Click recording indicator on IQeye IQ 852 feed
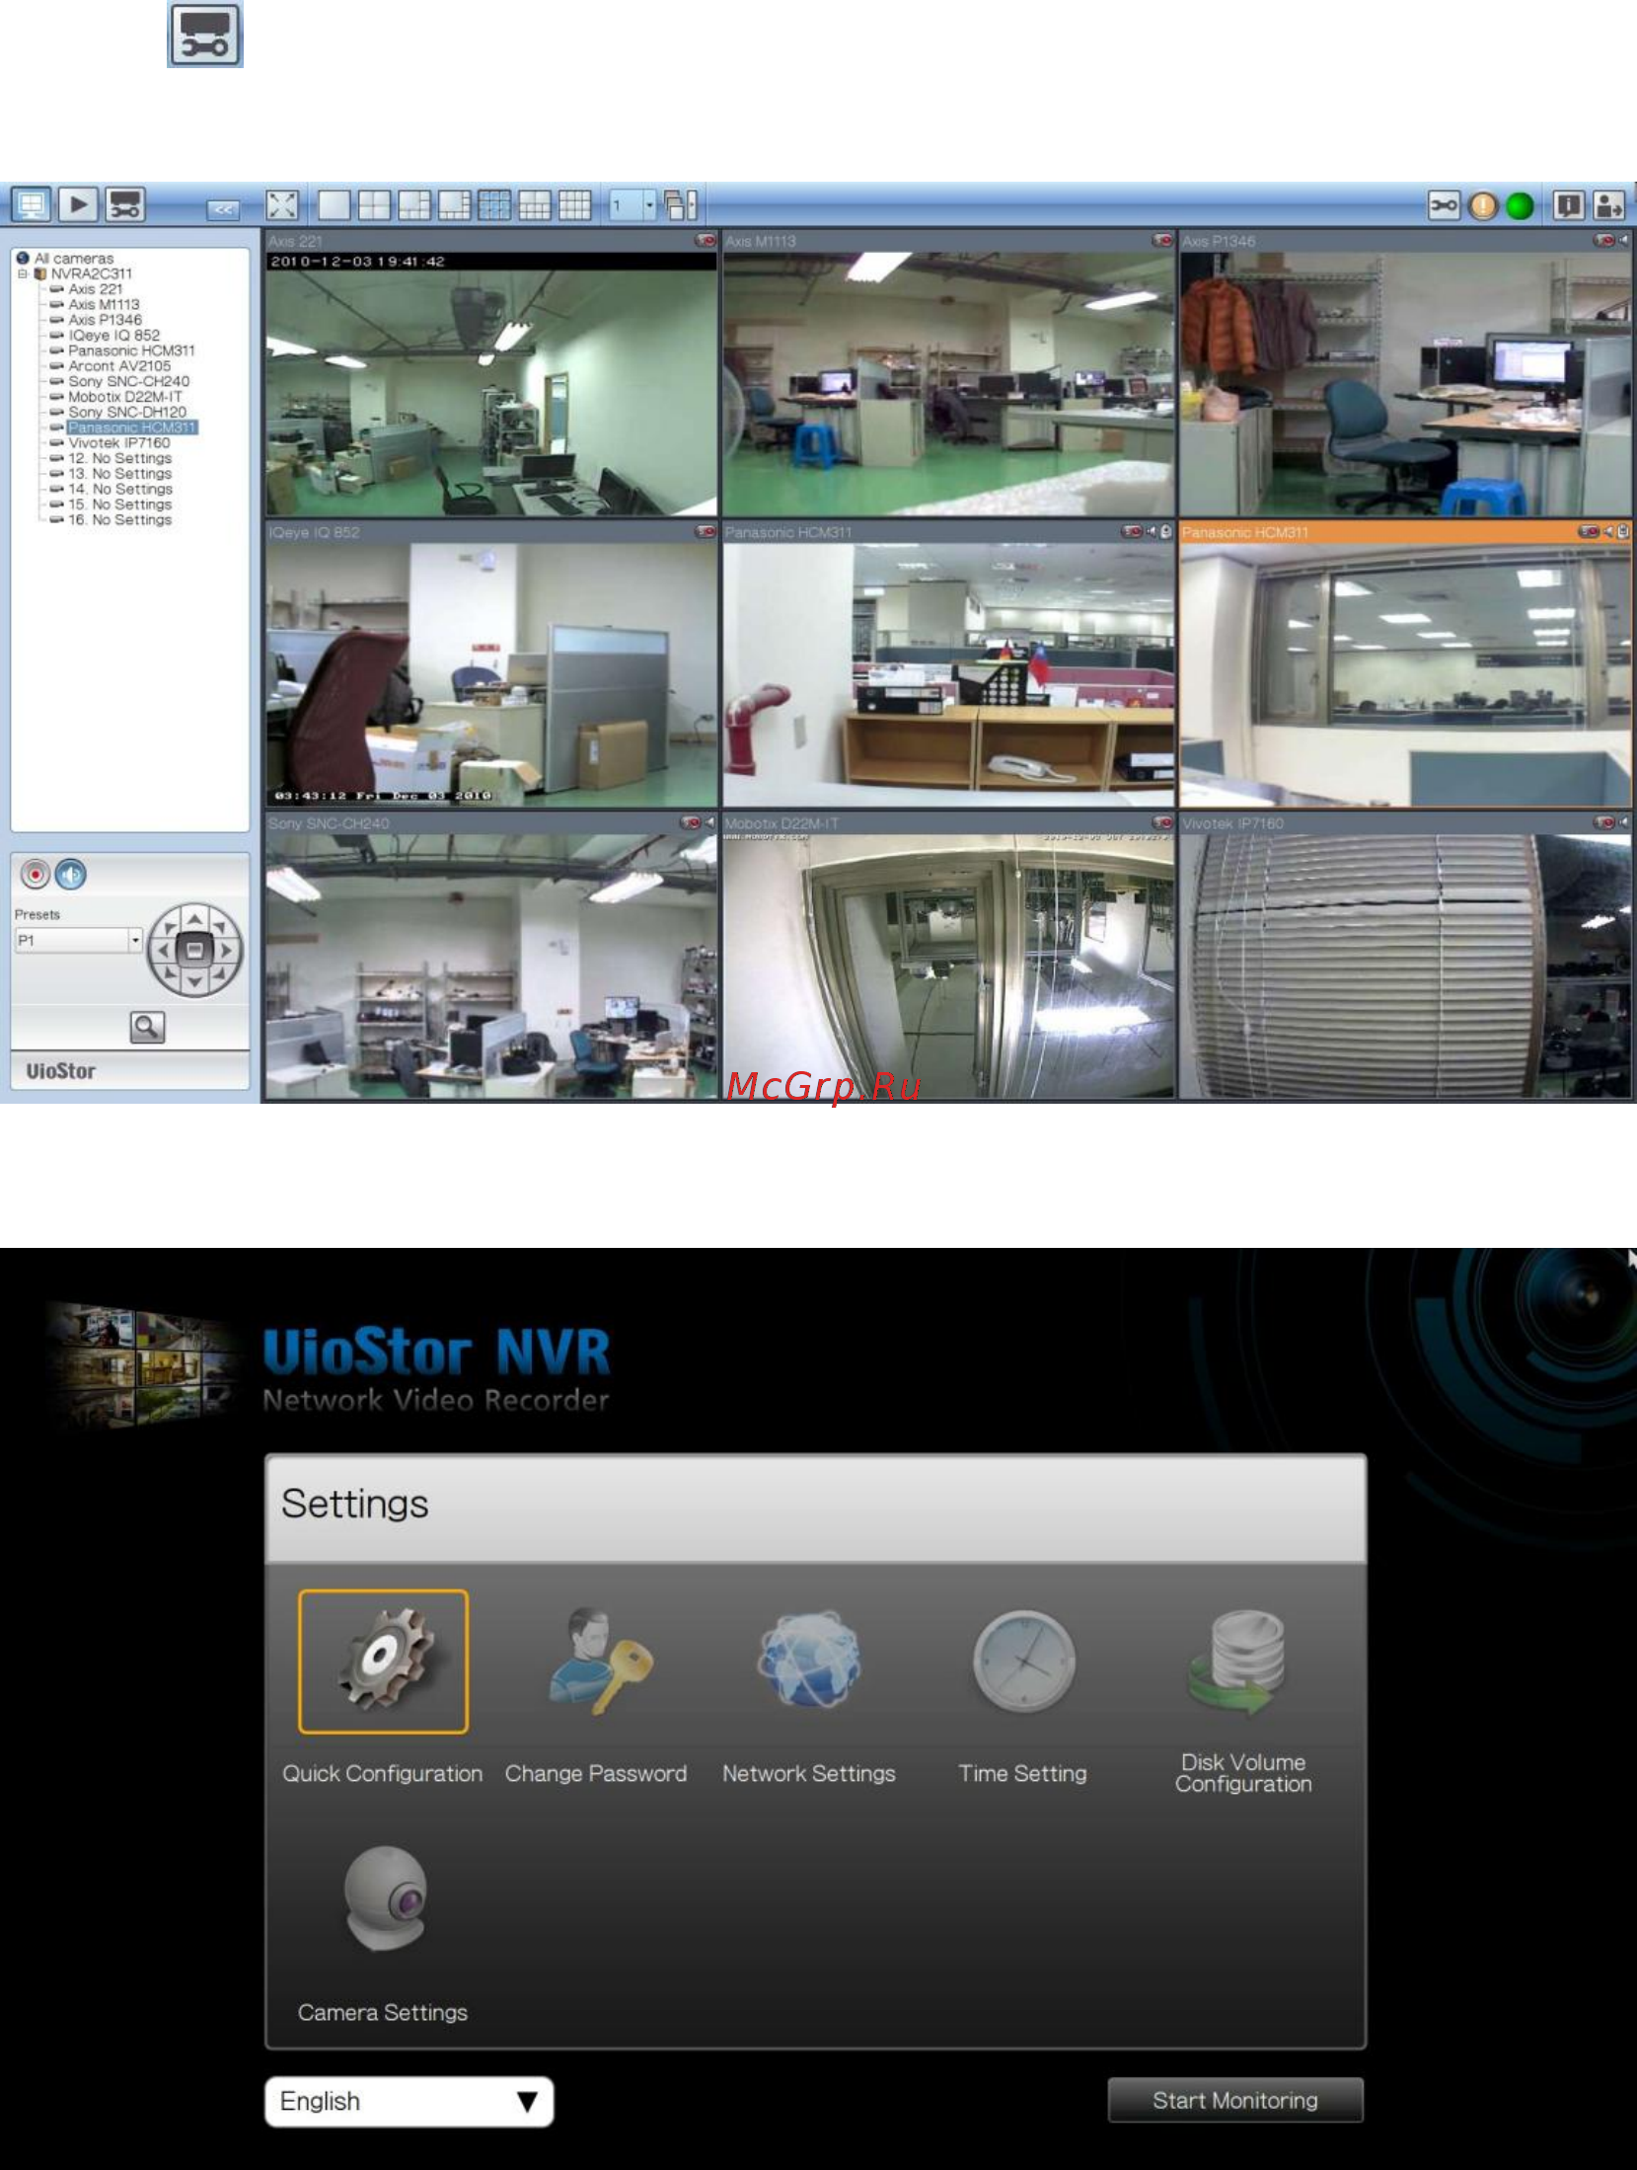Viewport: 1637px width, 2170px height. [x=705, y=531]
